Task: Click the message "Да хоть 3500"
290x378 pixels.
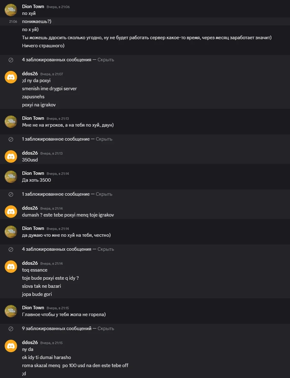Action: coord(36,180)
